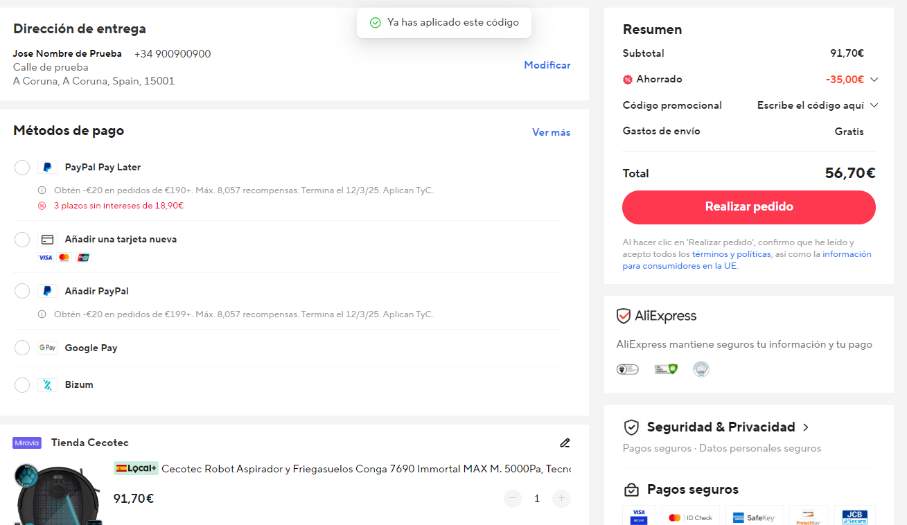Click the Mastercard ID Check badge
This screenshot has height=525, width=907.
pyautogui.click(x=691, y=517)
